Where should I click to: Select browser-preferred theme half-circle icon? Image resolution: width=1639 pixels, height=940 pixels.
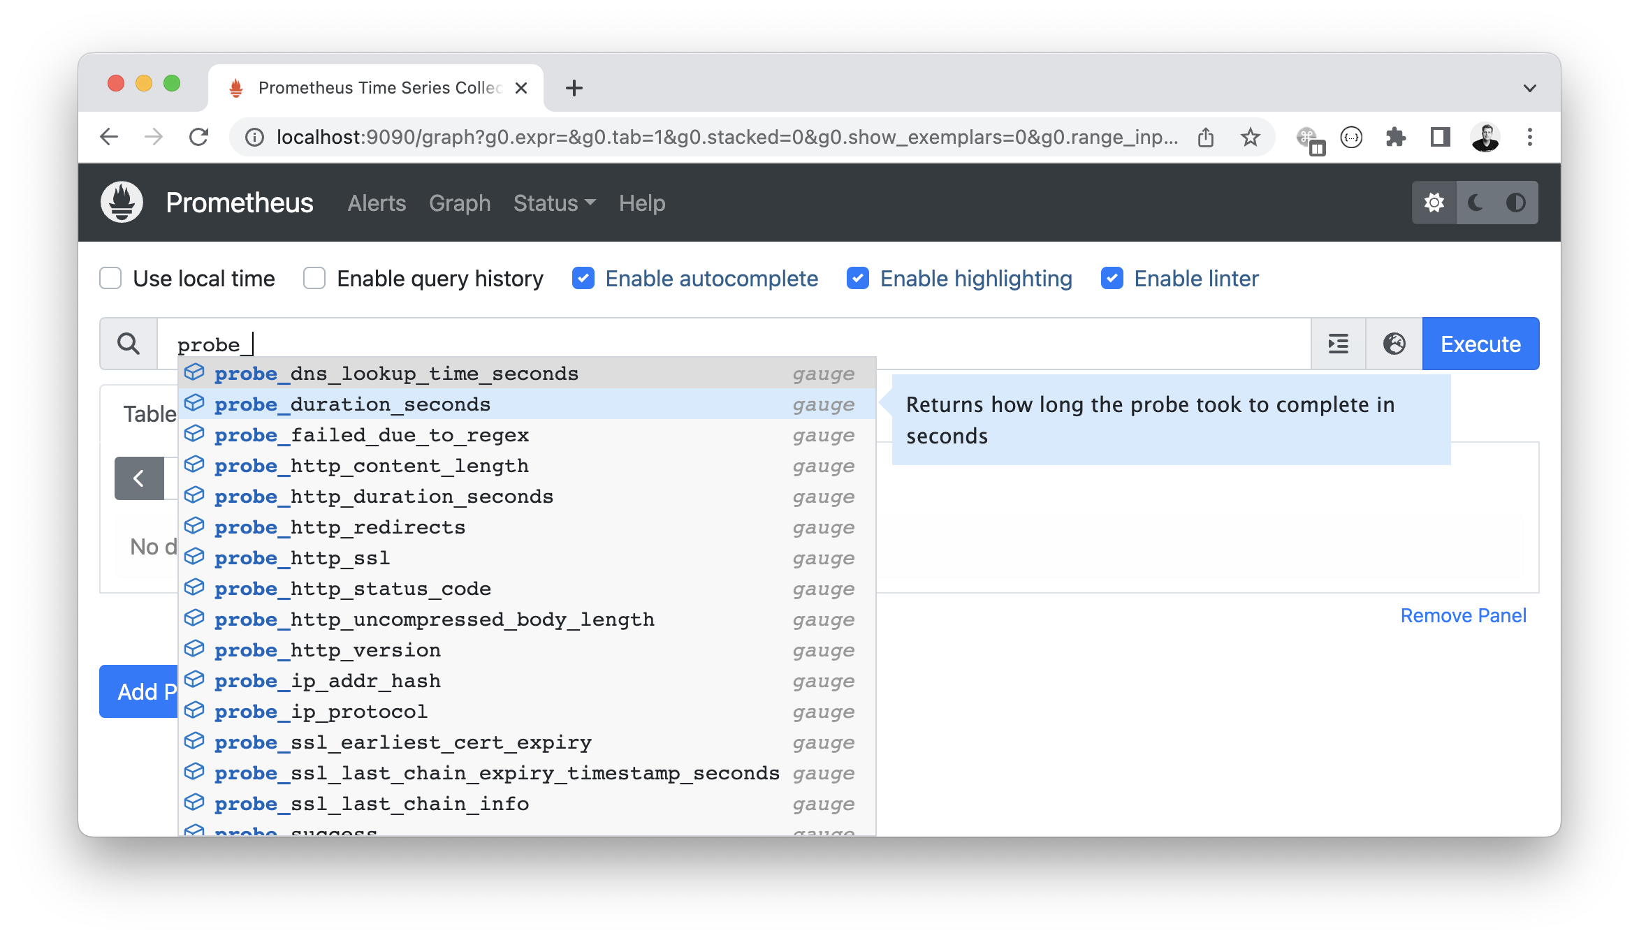pyautogui.click(x=1515, y=203)
